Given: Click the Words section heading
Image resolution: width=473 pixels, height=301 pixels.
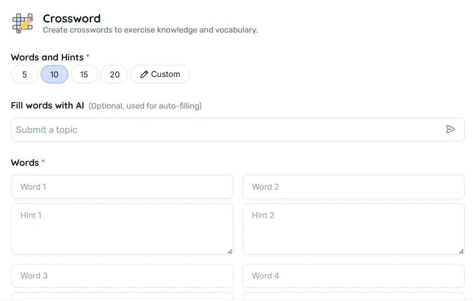Looking at the screenshot, I should tap(25, 163).
